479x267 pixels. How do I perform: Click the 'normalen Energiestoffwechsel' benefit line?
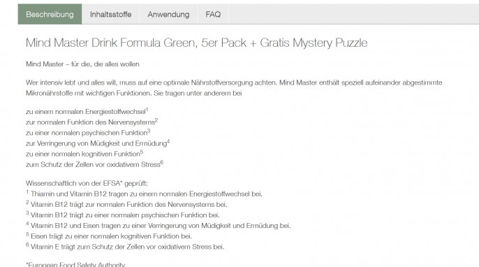(x=87, y=111)
